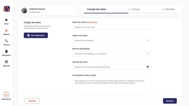Click the Período da rotina date field
This screenshot has width=189, height=106.
click(x=112, y=67)
